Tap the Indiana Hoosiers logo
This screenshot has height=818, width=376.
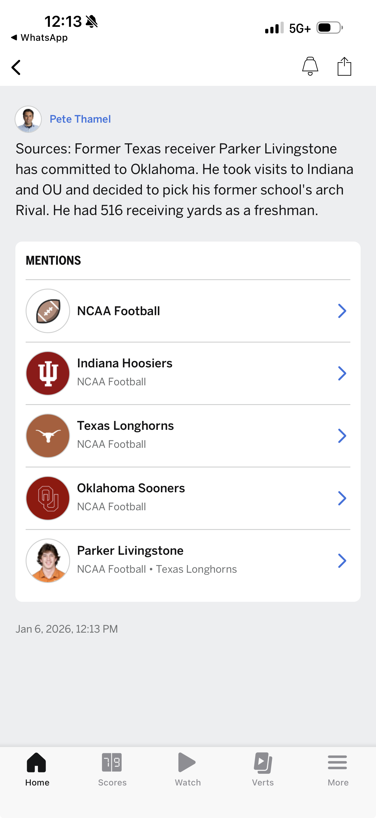point(48,373)
